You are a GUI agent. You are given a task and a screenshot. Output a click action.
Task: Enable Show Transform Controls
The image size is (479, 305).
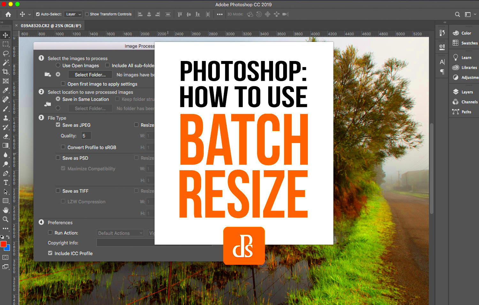(87, 14)
